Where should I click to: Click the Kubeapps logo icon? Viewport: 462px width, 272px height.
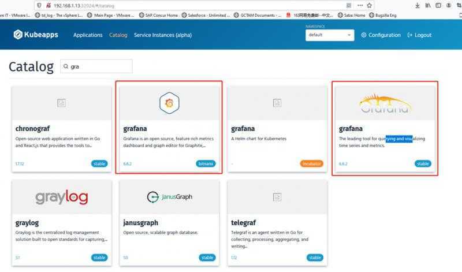[x=18, y=35]
